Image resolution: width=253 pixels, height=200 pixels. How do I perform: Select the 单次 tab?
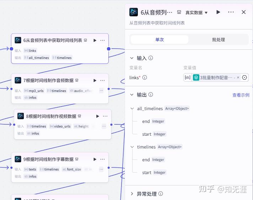(160, 40)
